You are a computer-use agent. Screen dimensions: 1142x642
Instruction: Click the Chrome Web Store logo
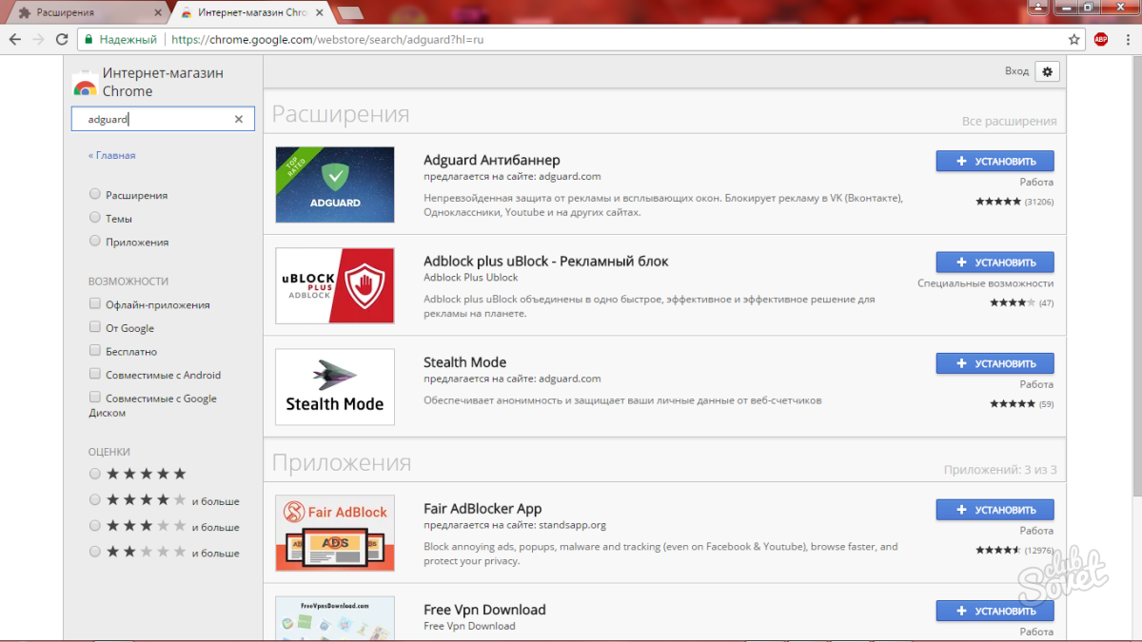(85, 84)
